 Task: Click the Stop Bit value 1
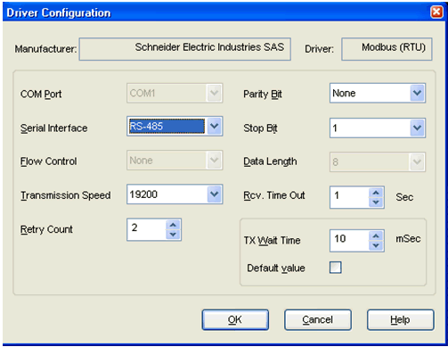click(335, 128)
